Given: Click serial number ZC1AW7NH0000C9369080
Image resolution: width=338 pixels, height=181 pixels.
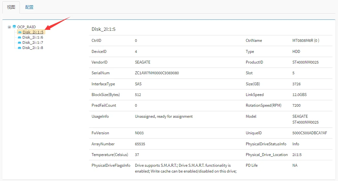Looking at the screenshot, I should point(157,73).
